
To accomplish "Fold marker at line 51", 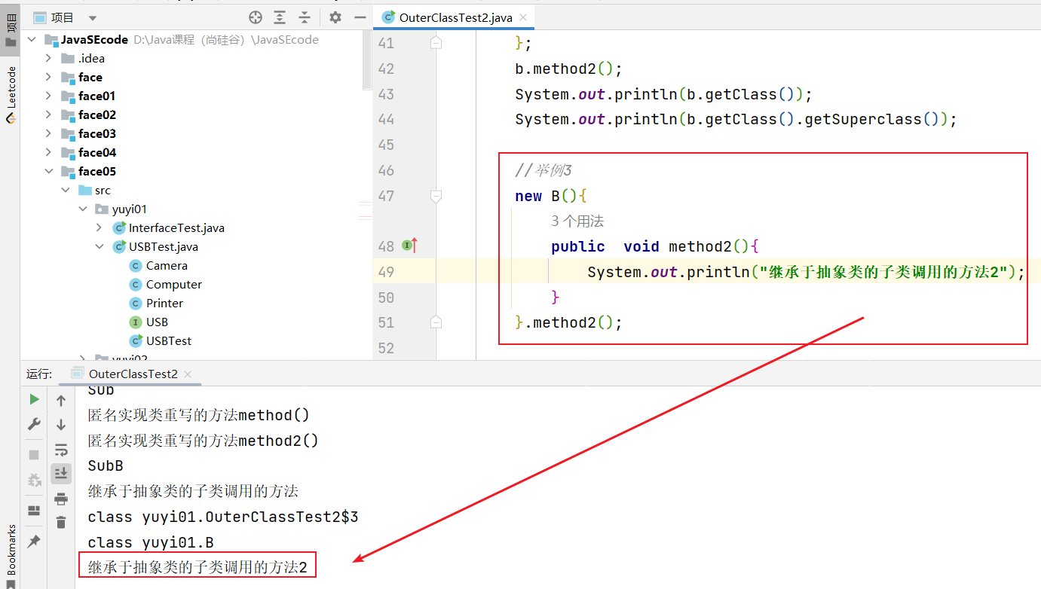I will pos(435,322).
